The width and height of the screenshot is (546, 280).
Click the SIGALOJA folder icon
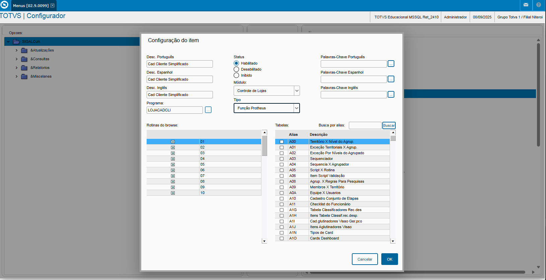pos(16,41)
